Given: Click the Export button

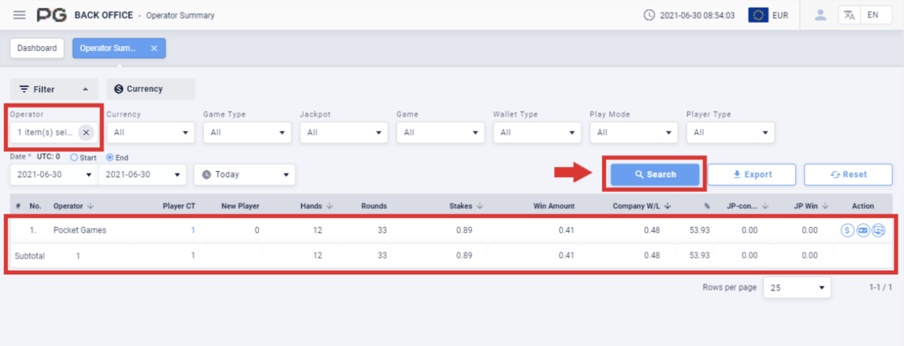Looking at the screenshot, I should point(752,174).
